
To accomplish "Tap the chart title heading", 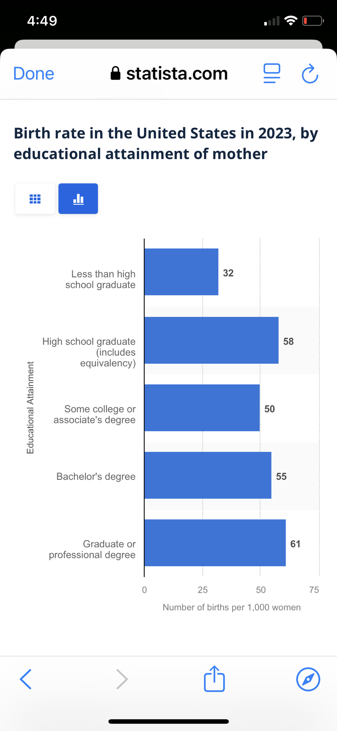I will [x=166, y=143].
